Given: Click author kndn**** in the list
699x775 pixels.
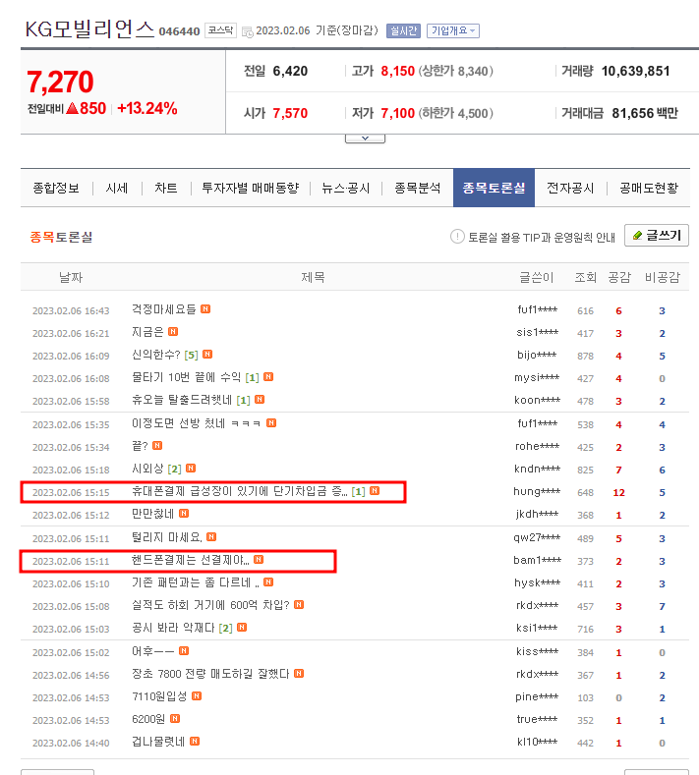Looking at the screenshot, I should tap(537, 470).
